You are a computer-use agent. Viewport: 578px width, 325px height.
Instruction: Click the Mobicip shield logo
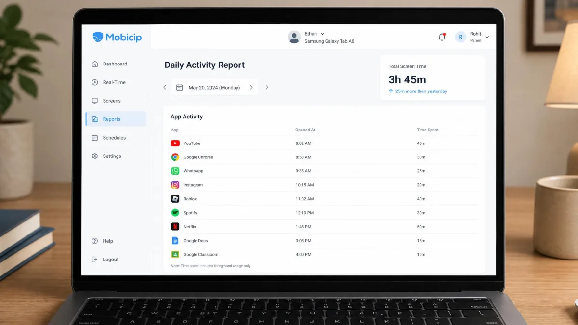pyautogui.click(x=98, y=37)
